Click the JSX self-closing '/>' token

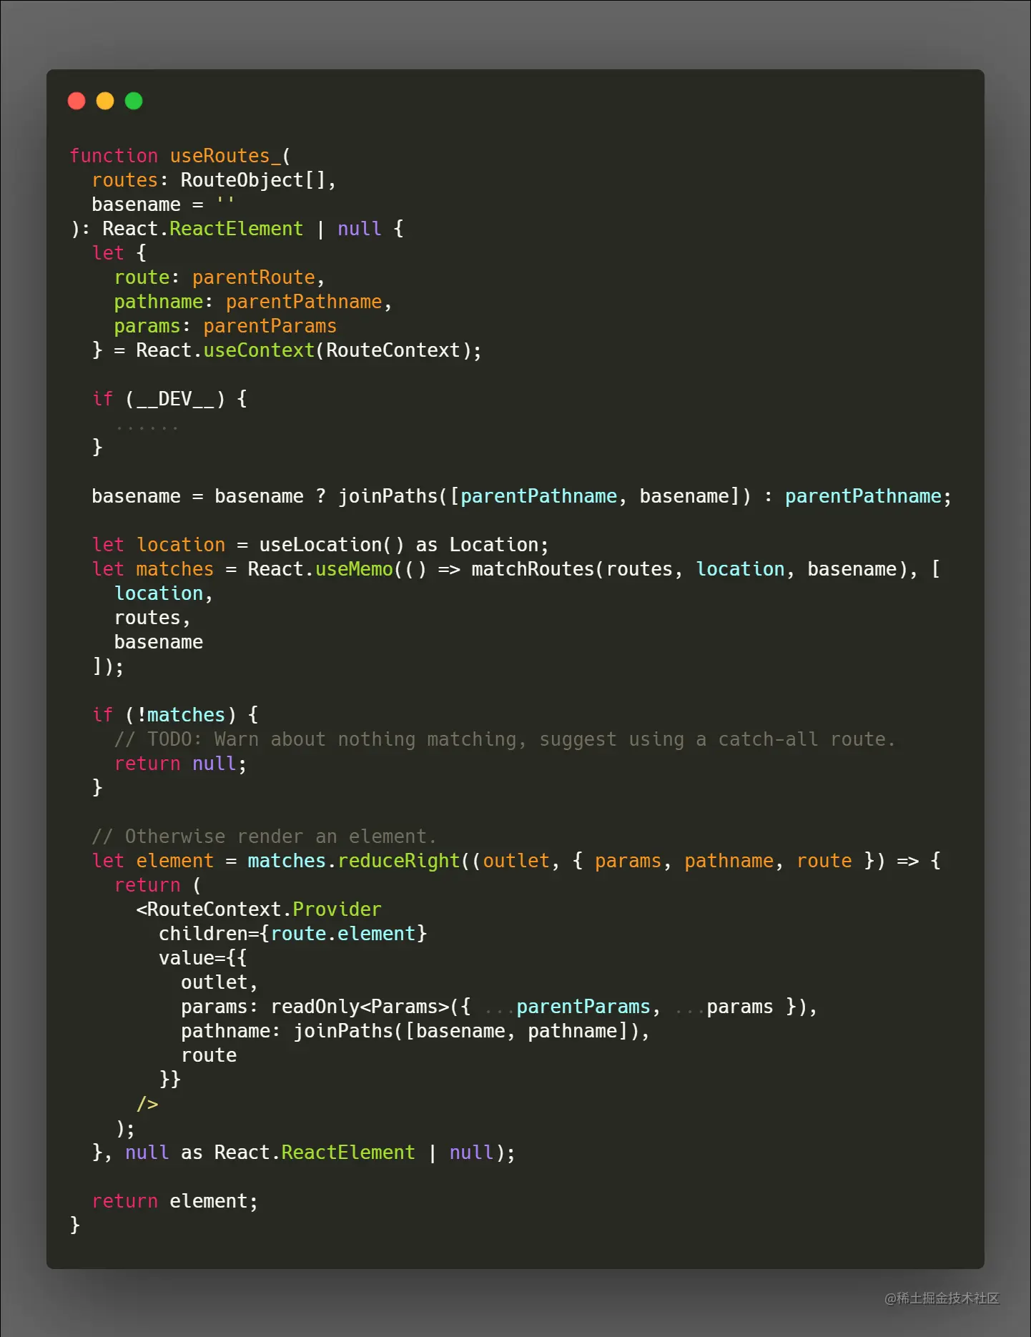click(x=147, y=1104)
